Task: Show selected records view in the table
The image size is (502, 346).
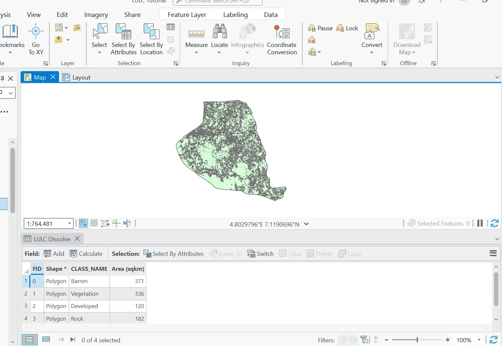Action: [x=46, y=339]
